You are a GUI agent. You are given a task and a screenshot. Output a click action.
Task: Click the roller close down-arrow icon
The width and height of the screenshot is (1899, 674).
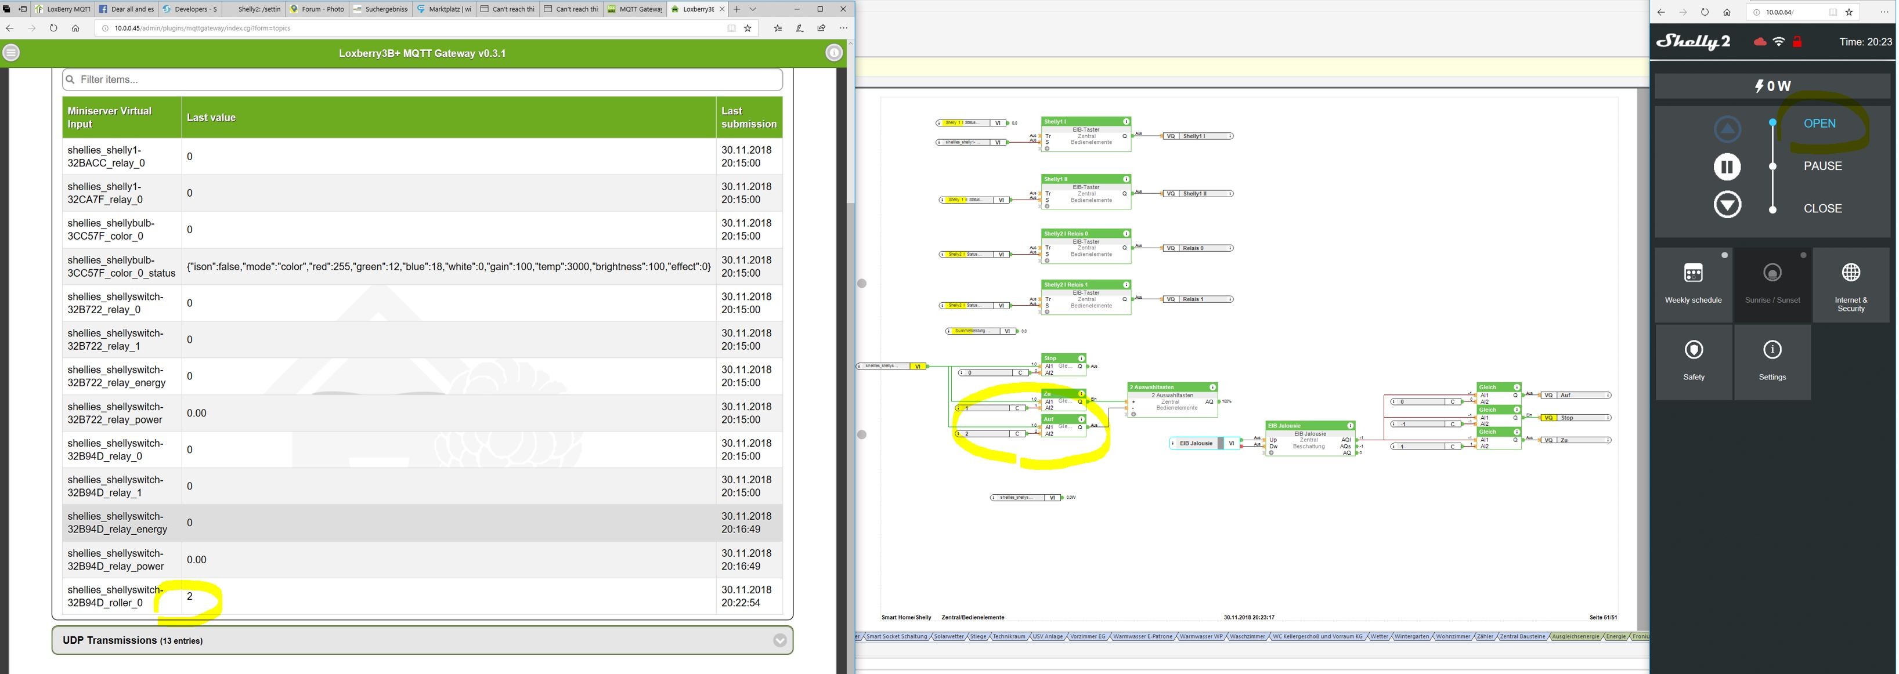click(x=1727, y=205)
